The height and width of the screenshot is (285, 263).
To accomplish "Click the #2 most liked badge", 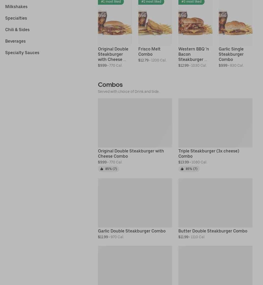I will [x=151, y=2].
